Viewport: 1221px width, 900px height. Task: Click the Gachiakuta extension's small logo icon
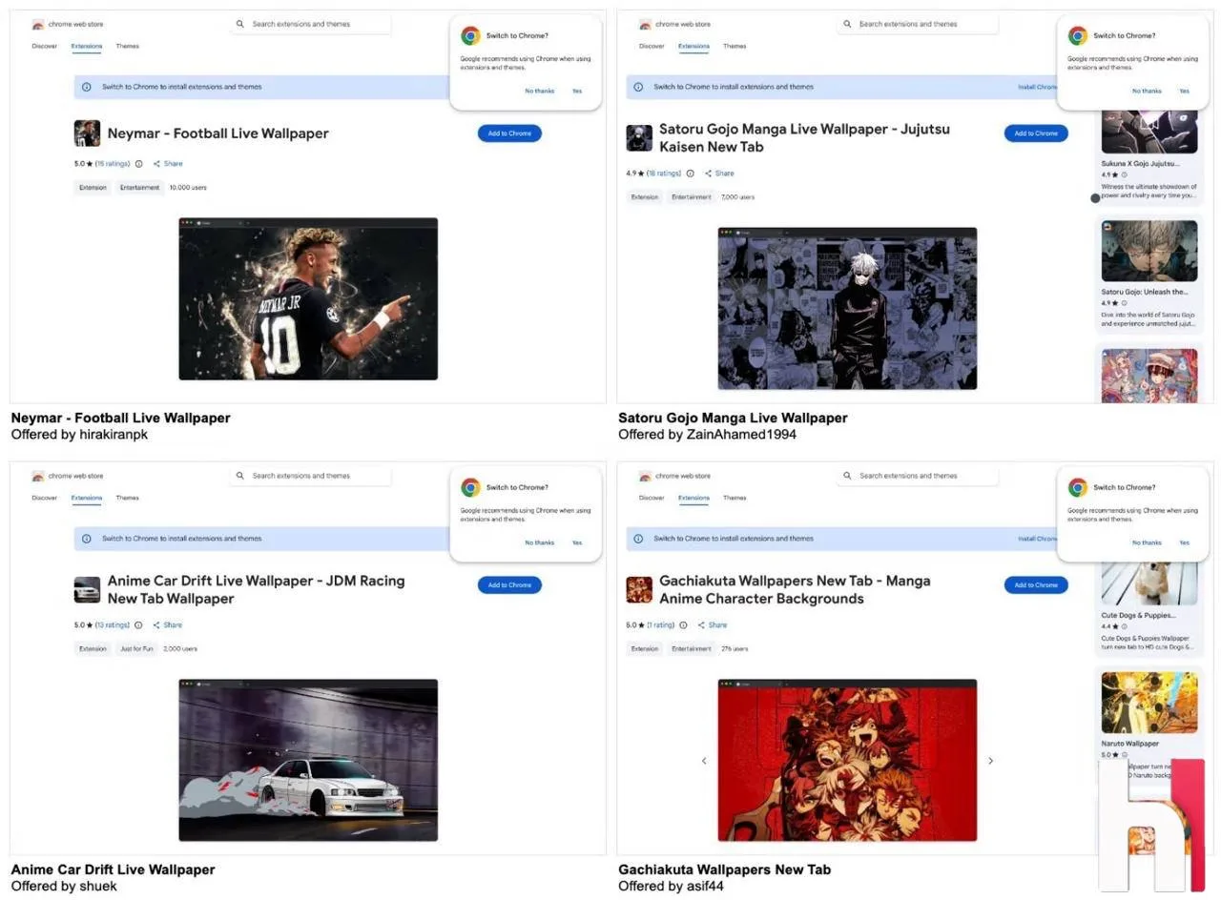pos(639,590)
